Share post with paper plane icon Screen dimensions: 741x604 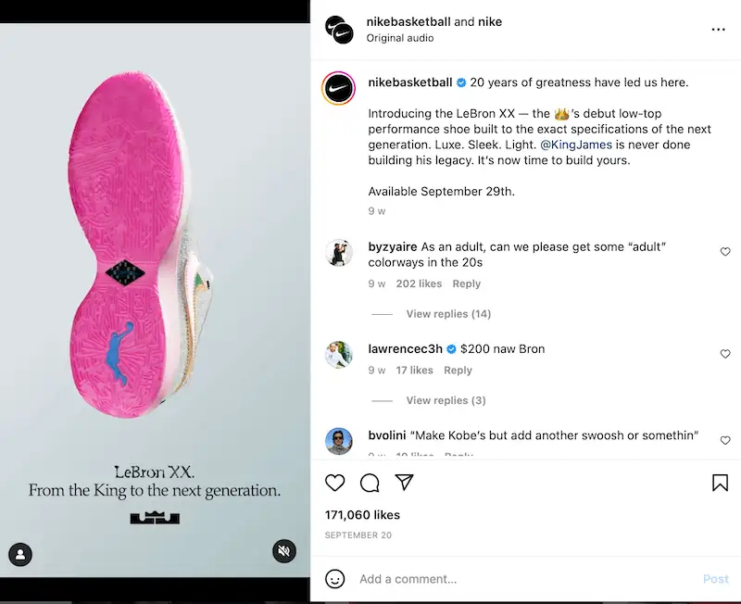[x=404, y=483]
